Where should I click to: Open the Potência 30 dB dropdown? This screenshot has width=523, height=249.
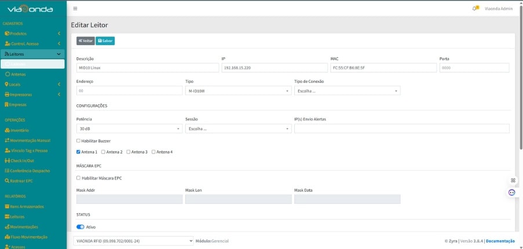pos(129,129)
